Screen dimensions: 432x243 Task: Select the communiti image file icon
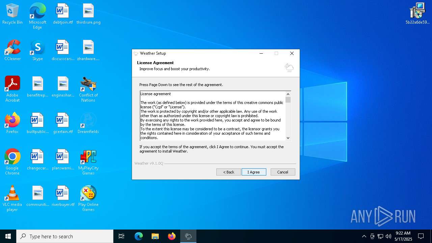pyautogui.click(x=37, y=196)
